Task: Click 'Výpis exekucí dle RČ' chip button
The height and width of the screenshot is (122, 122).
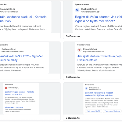Action: (94, 111)
